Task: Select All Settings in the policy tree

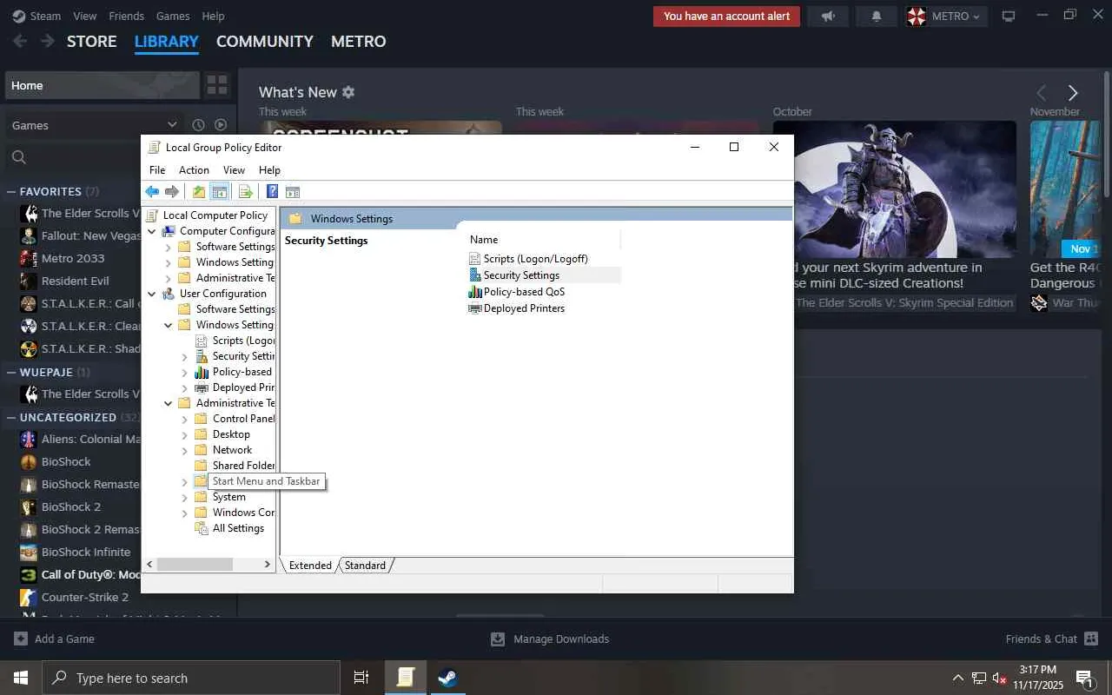Action: tap(238, 528)
